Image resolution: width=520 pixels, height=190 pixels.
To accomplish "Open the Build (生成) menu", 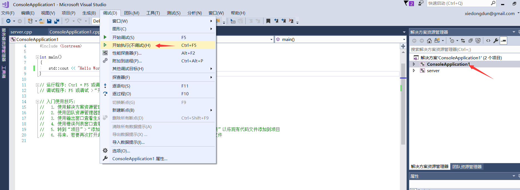I will click(89, 13).
